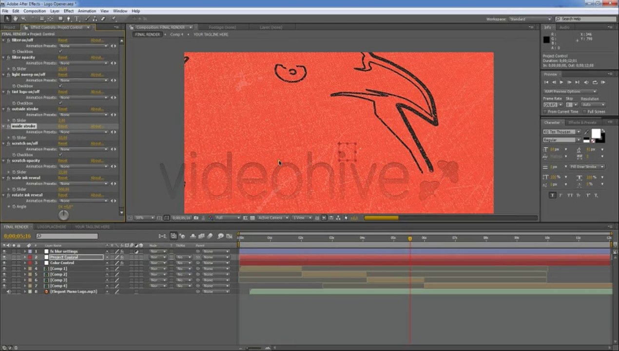Take snapshot with viewer camera icon

(x=196, y=218)
